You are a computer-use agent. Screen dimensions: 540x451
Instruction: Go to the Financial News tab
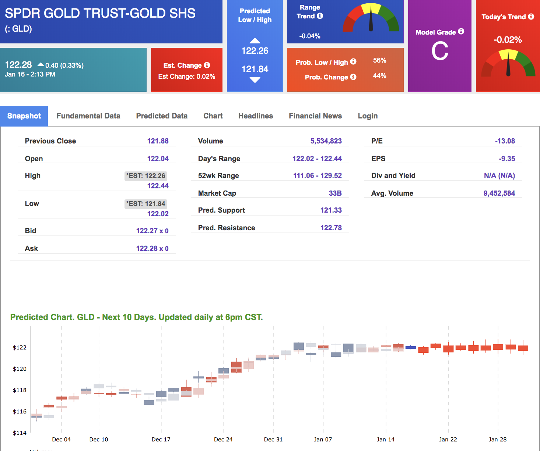(315, 116)
